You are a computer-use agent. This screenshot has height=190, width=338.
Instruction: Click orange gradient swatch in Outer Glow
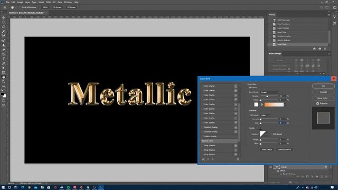274,104
